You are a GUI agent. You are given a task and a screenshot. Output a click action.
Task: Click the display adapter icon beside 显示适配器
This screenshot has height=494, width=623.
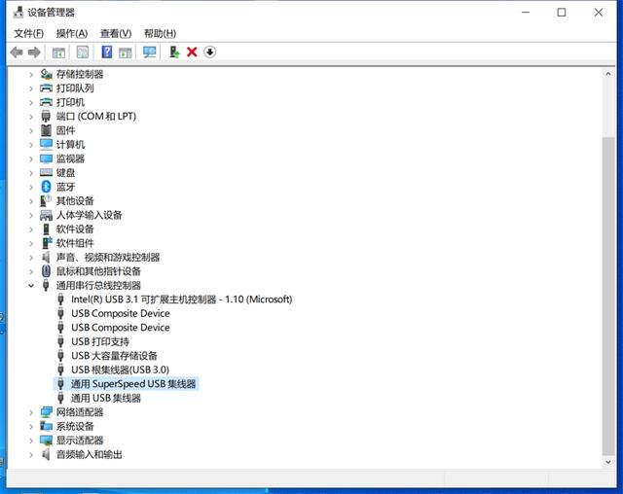[x=46, y=441]
